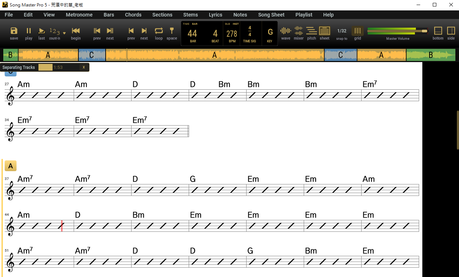Screen dimensions: 459x277
Task: Change the snap to 1/32 value
Action: (x=342, y=31)
